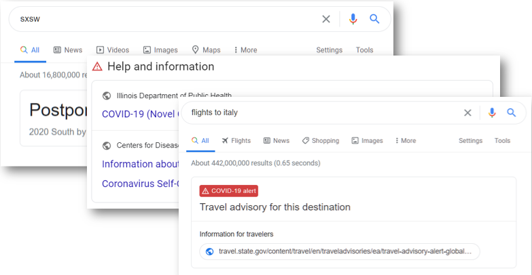The width and height of the screenshot is (532, 275).
Task: Open Settings in sxsw results
Action: point(329,50)
